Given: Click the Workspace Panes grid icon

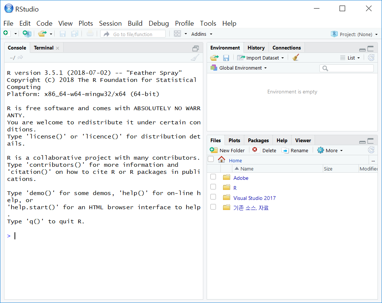Looking at the screenshot, I should (177, 34).
